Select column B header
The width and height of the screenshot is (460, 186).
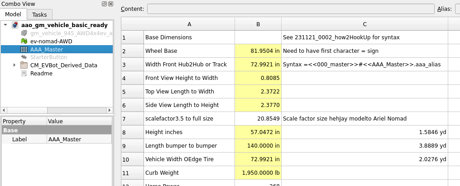pyautogui.click(x=258, y=24)
